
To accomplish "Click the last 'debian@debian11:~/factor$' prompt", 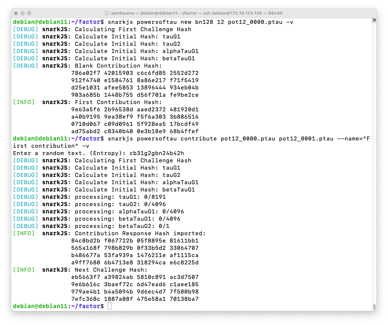I will (x=58, y=306).
